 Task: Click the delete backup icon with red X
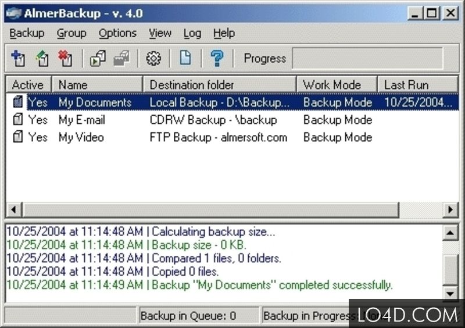tap(65, 58)
